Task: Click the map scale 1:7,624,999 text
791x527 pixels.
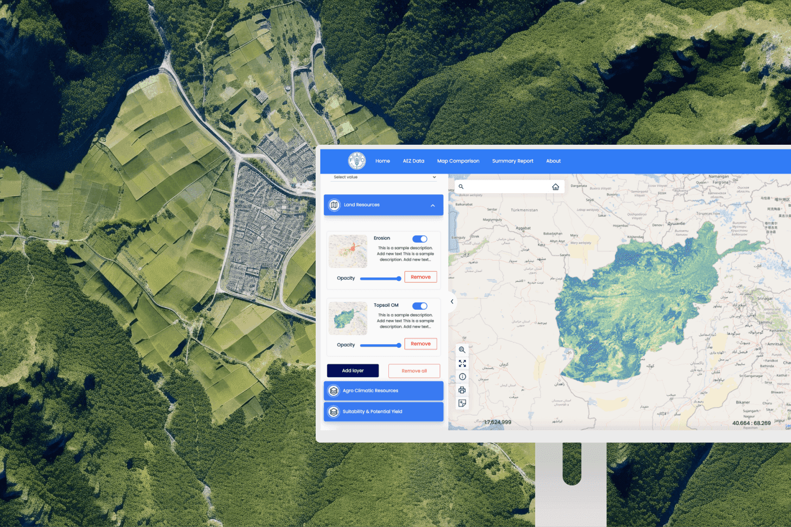Action: point(498,423)
